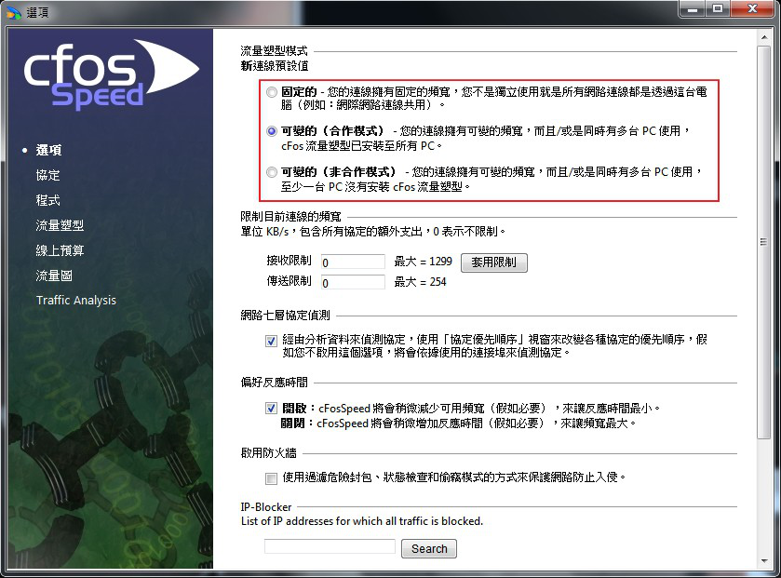Select the 固定的 fixed bandwidth radio button
The height and width of the screenshot is (578, 781).
click(272, 92)
